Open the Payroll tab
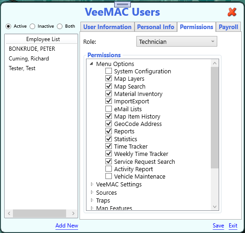The height and width of the screenshot is (233, 245). coord(228,27)
